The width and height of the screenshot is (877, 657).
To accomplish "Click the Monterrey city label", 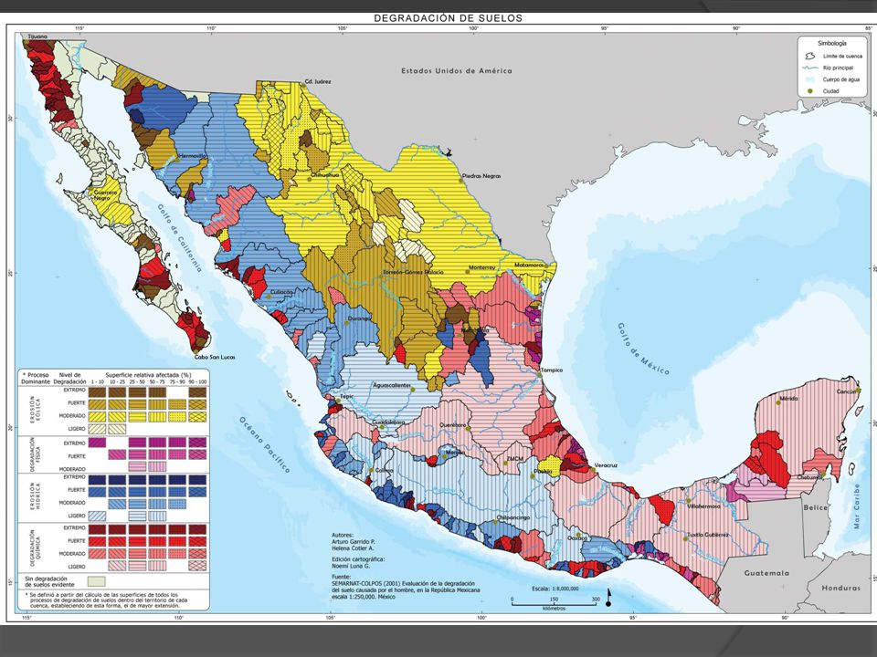I will click(482, 267).
